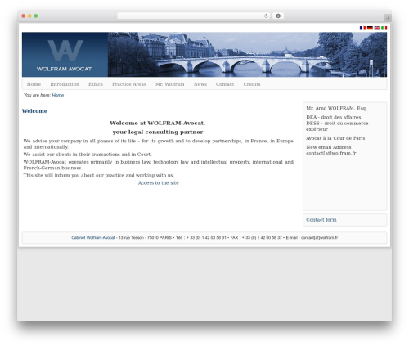Click the red close window button

pyautogui.click(x=24, y=16)
